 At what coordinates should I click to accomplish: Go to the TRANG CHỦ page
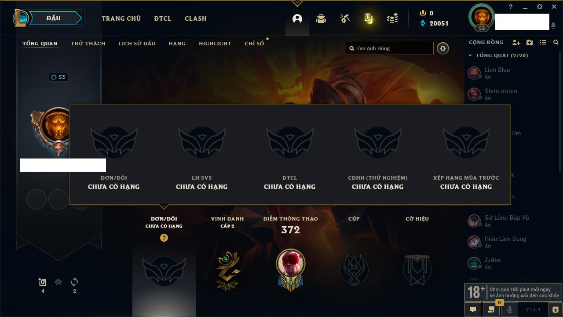coord(121,18)
